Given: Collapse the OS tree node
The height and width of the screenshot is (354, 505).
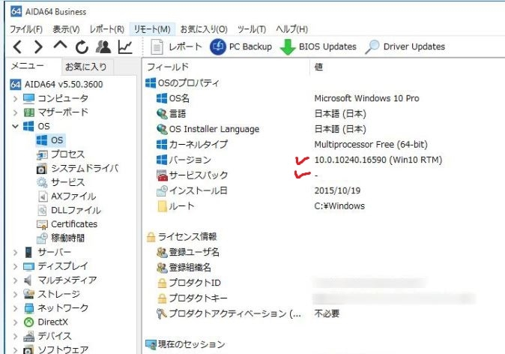Looking at the screenshot, I should (x=15, y=127).
